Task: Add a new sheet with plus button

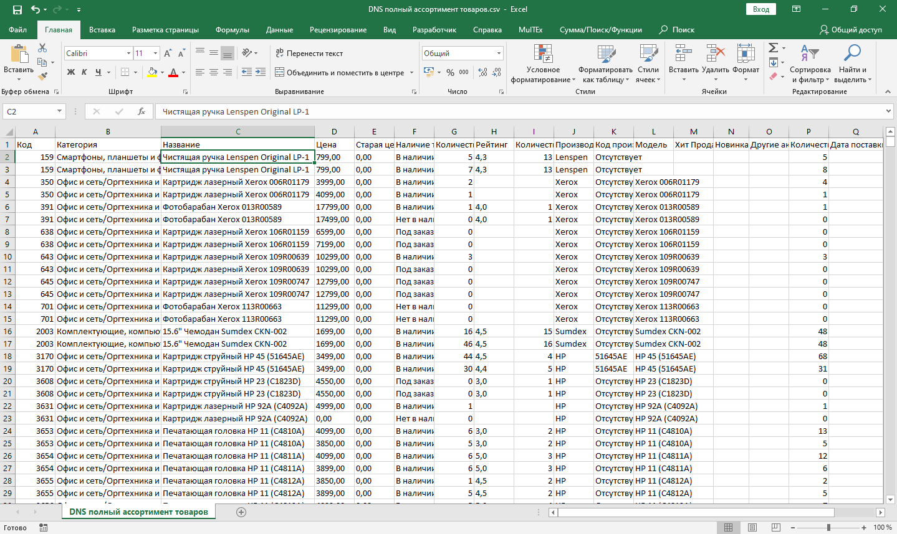Action: pyautogui.click(x=241, y=512)
